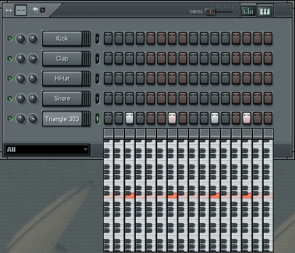295x253 pixels.
Task: Open the HiHat channel button
Action: coord(66,79)
